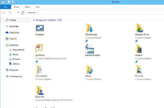The height and width of the screenshot is (108, 164).
Task: Click the pin icon under Google Drive
Action: click(x=136, y=41)
